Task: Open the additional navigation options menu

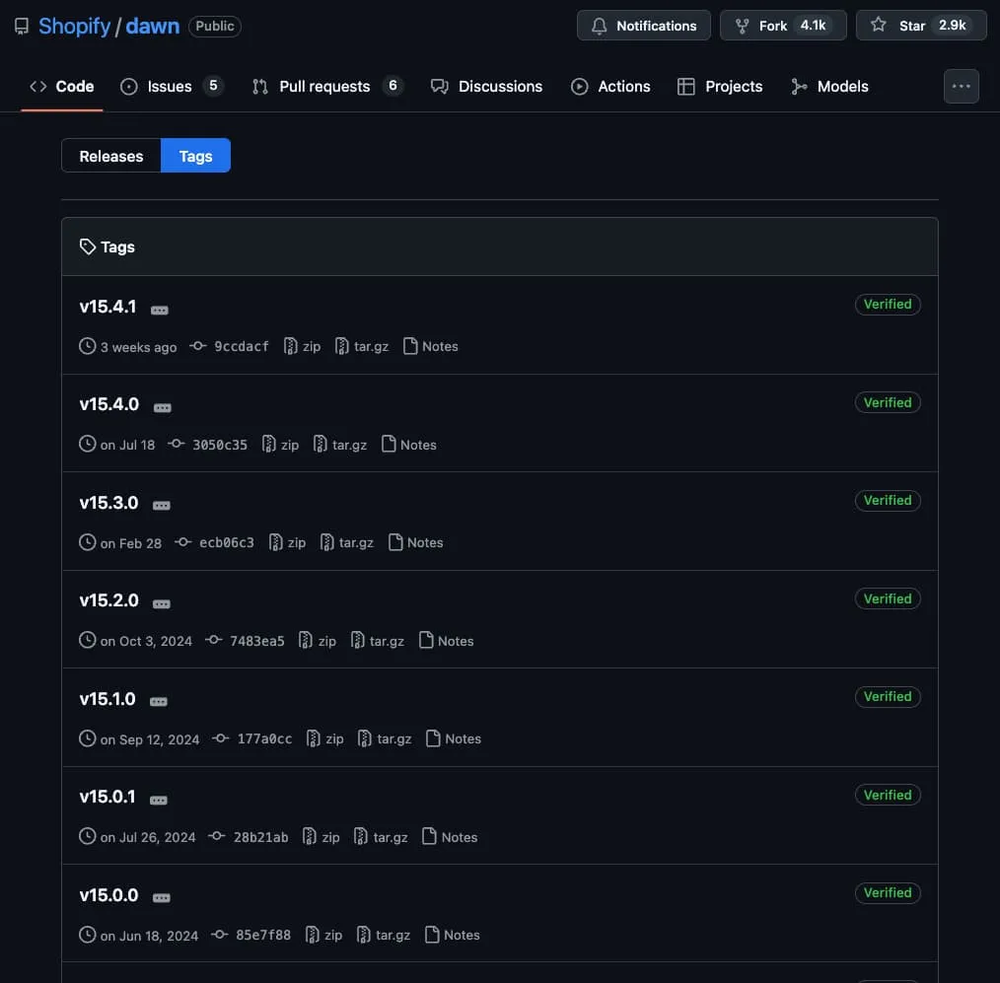Action: click(961, 86)
